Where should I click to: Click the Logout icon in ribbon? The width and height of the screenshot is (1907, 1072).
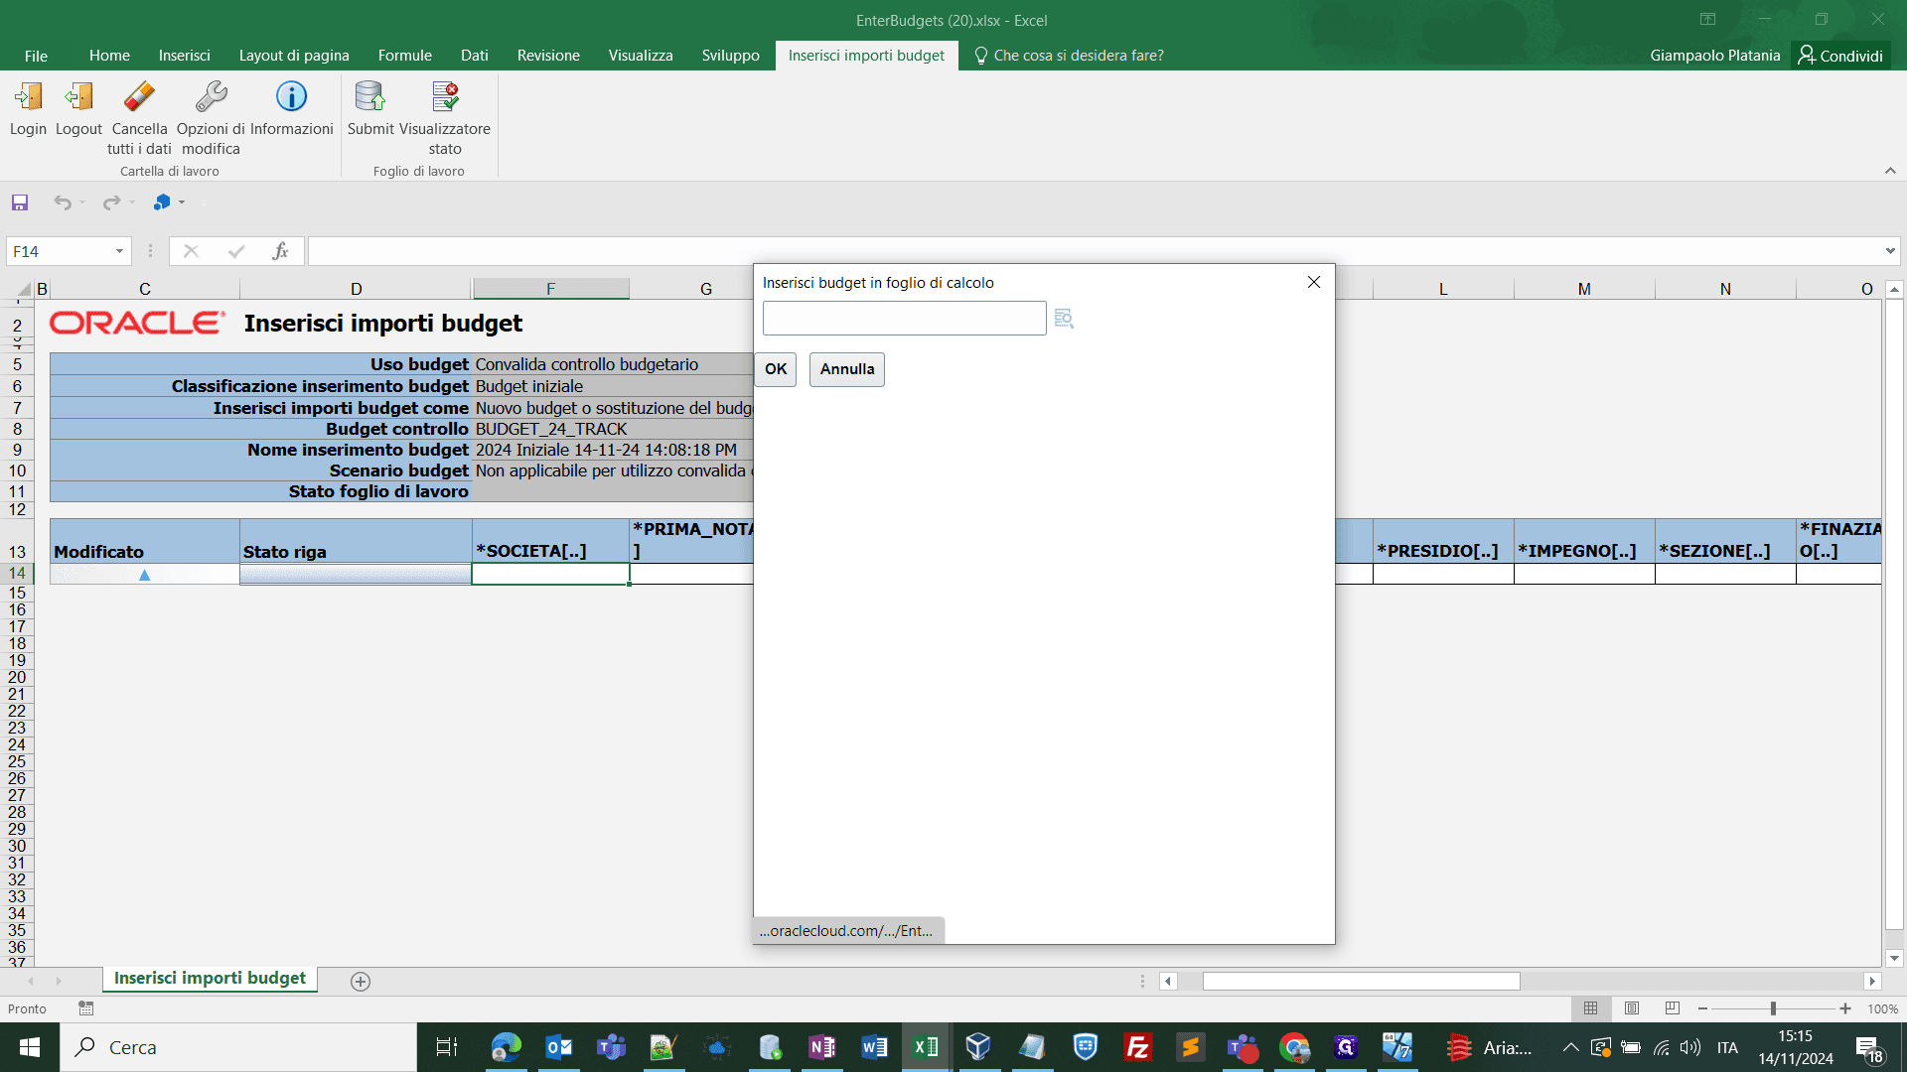pos(78,96)
